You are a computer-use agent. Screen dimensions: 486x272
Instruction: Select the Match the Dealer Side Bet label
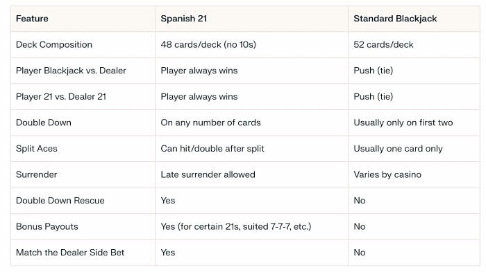70,253
